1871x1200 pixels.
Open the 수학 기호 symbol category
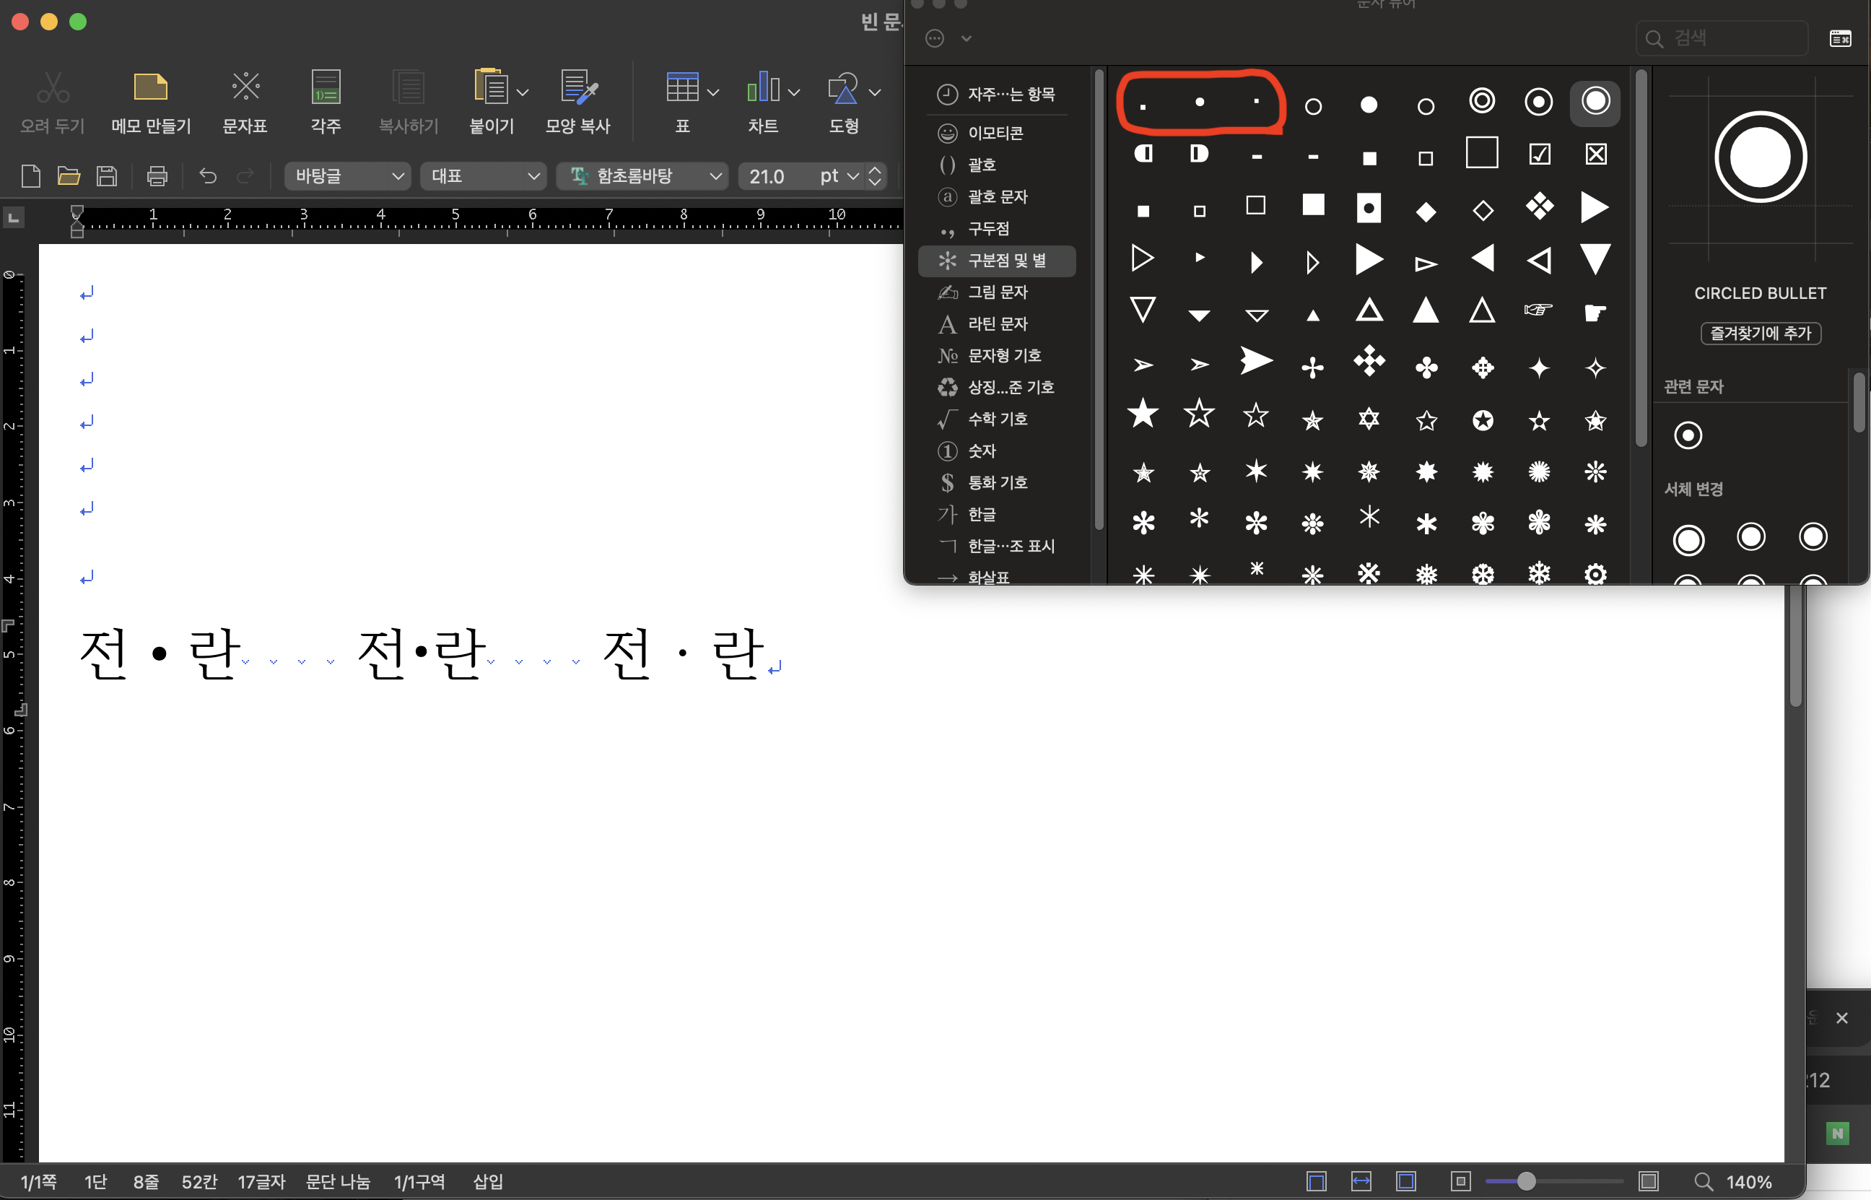coord(997,419)
